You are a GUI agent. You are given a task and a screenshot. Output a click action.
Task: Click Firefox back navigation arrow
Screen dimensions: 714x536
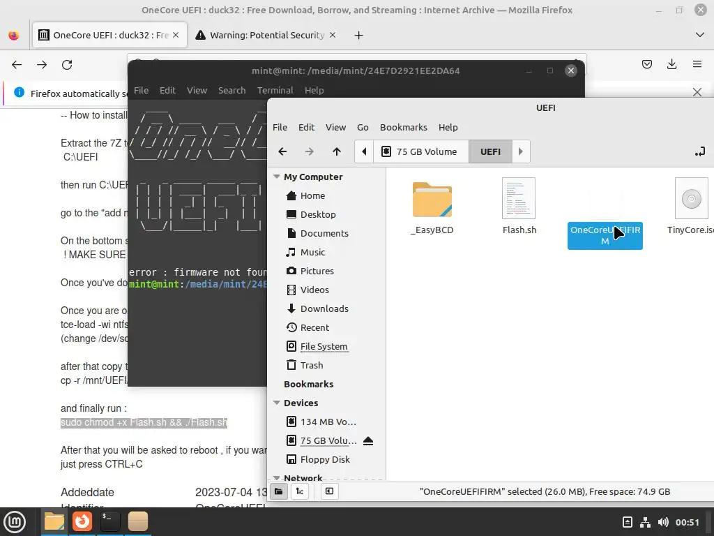(17, 65)
